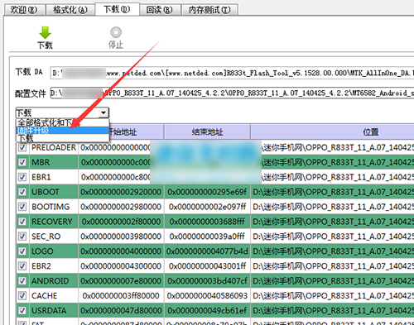Image resolution: width=414 pixels, height=325 pixels.
Task: Choose 固件升级 (Firmware Upgrade) option
Action: pyautogui.click(x=62, y=131)
